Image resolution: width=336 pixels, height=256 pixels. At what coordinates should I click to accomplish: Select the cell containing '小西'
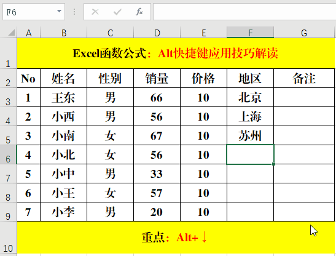coord(64,117)
